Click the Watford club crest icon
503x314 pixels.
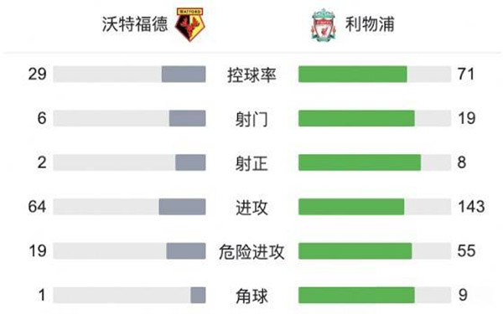(190, 24)
